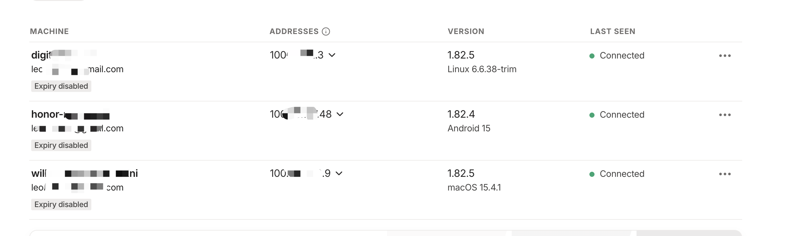Open more options for the macOS machine

point(725,174)
